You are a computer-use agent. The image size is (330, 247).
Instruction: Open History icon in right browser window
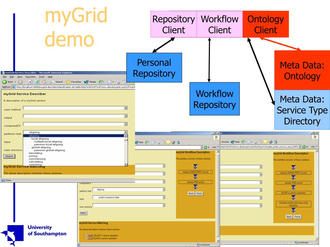coord(243,142)
